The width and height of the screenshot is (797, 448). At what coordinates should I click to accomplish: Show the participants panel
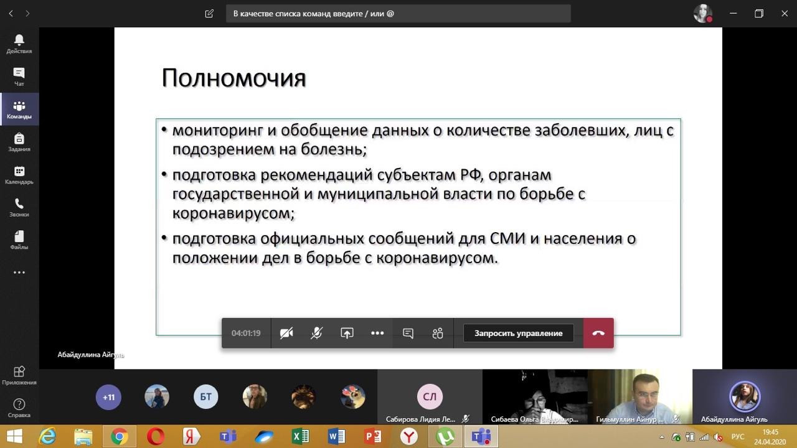438,334
